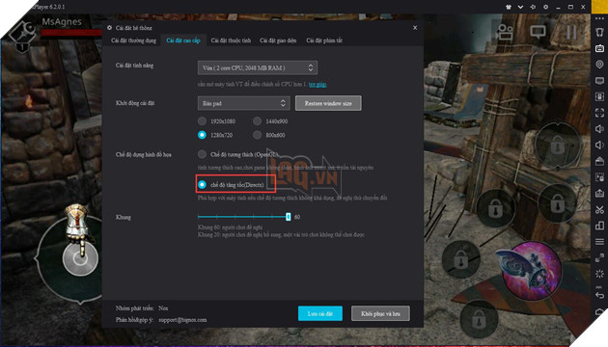Open system settings gear in title bar
The width and height of the screenshot is (608, 347).
coord(545,7)
